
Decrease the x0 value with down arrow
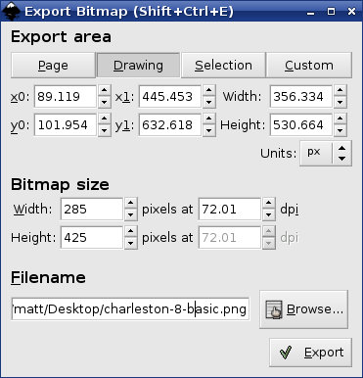pyautogui.click(x=105, y=102)
